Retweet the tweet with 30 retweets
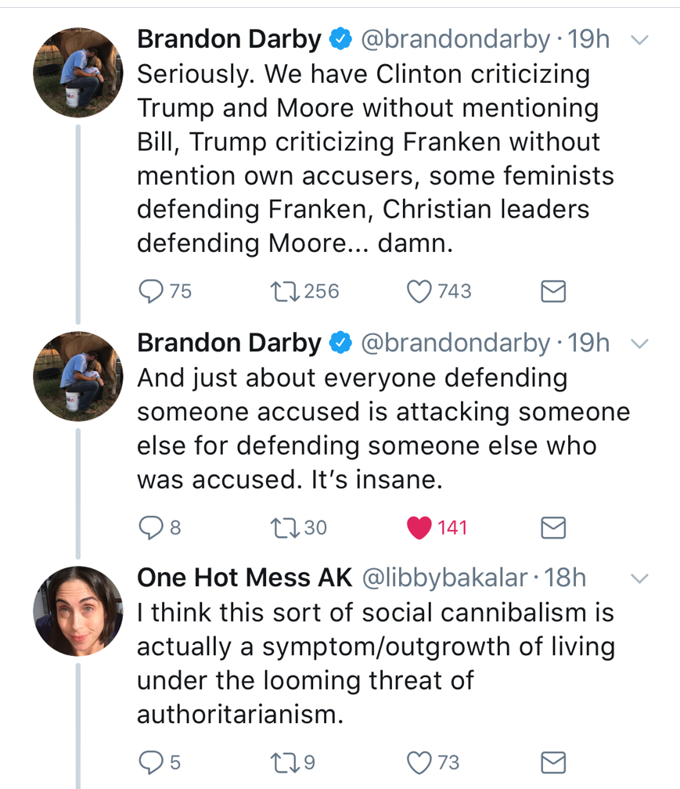The height and width of the screenshot is (789, 680). click(x=279, y=528)
